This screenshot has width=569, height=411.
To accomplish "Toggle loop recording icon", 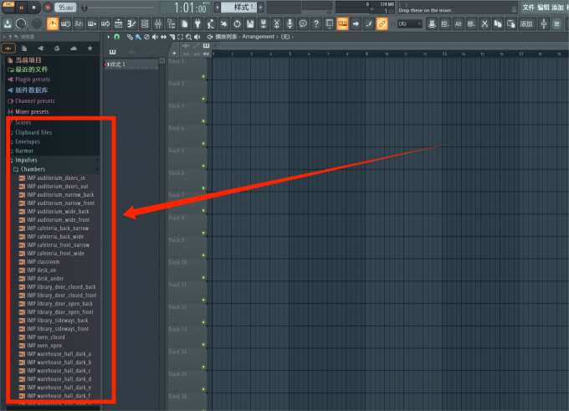I will (x=105, y=24).
